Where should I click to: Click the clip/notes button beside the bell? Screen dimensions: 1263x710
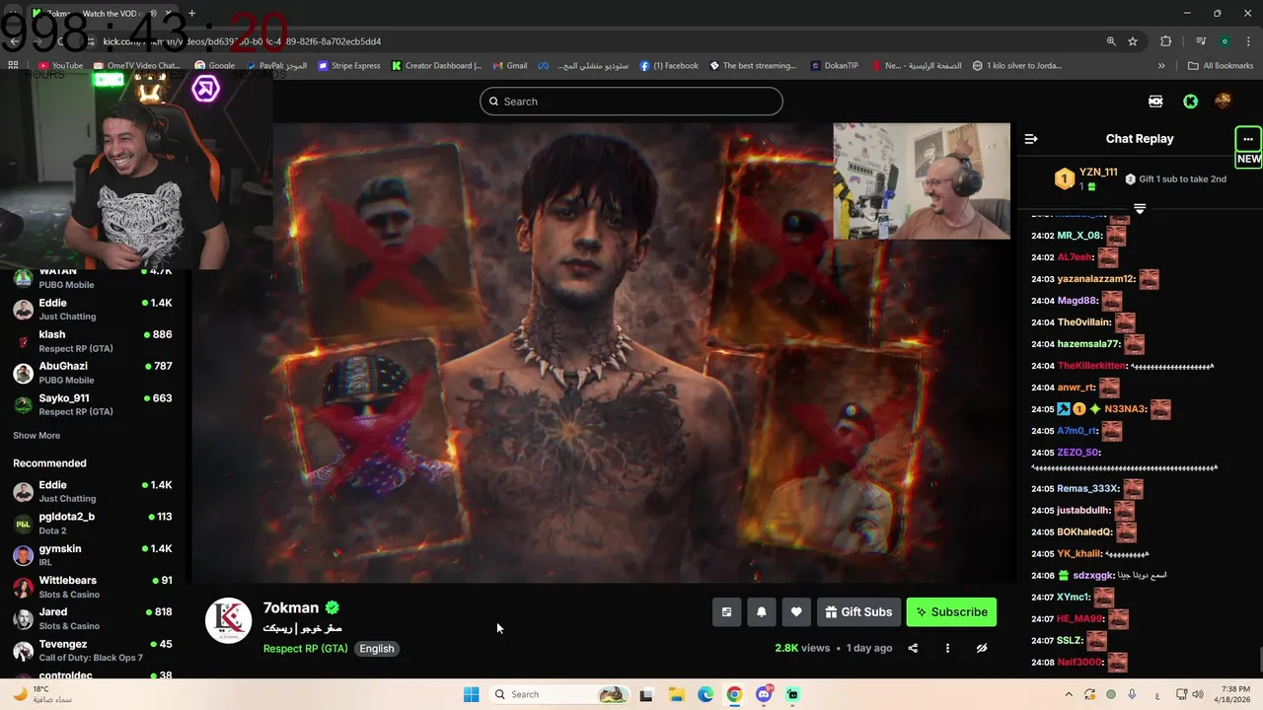click(x=726, y=611)
